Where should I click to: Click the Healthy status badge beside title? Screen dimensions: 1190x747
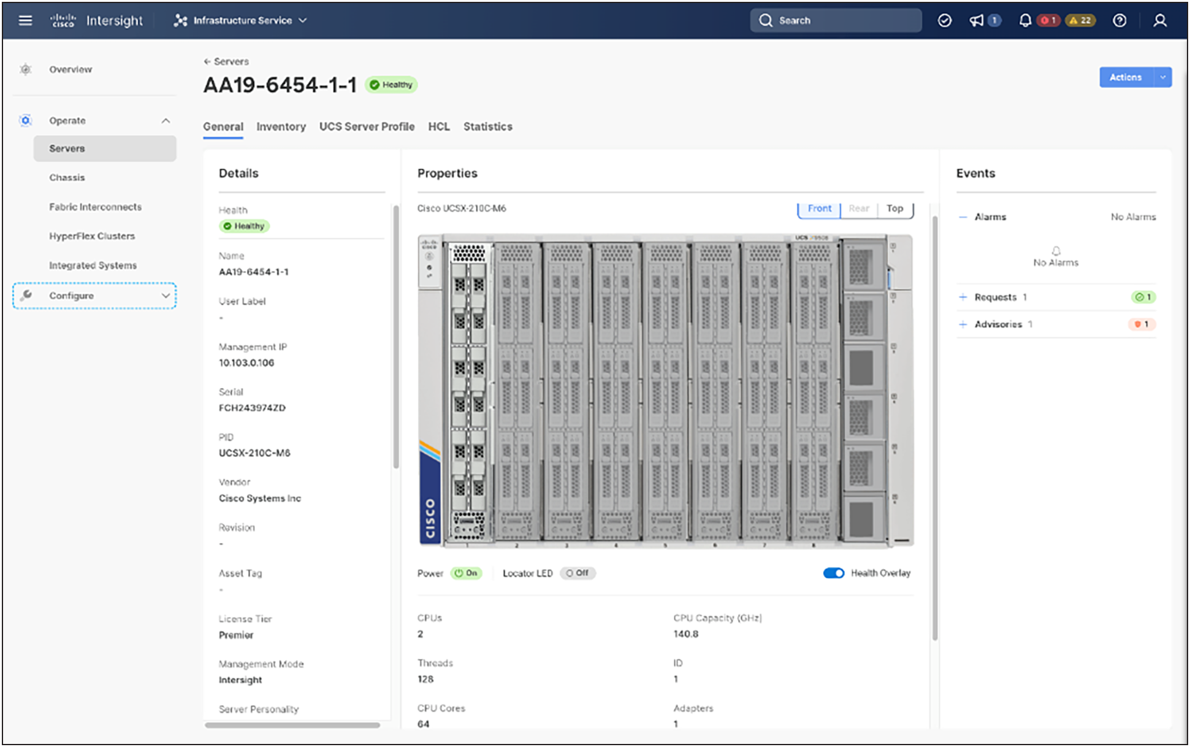(391, 85)
